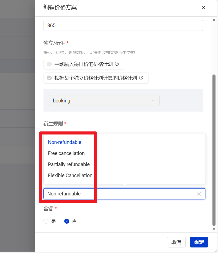Screen dimensions: 218x253
Task: Select Flexible Cancellation in the dropdown list
Action: [x=70, y=175]
